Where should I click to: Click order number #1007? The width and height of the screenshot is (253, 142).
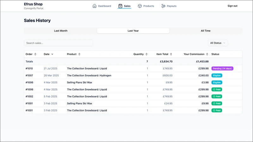click(29, 75)
